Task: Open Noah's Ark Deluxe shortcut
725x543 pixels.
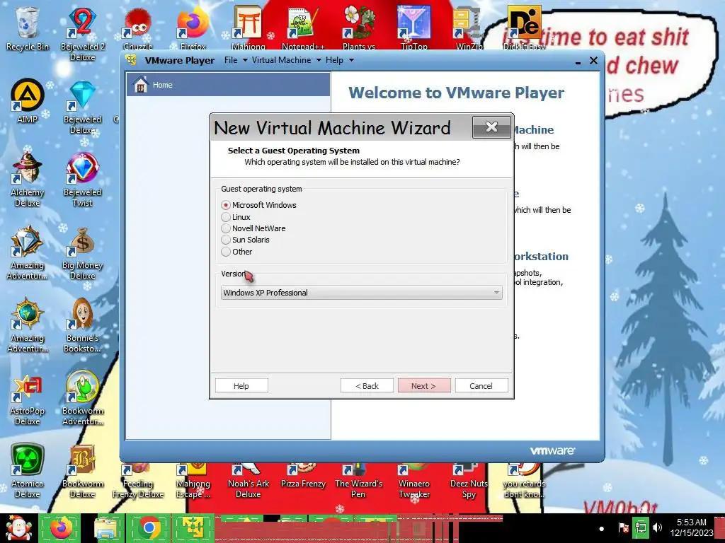Action: pos(249,481)
